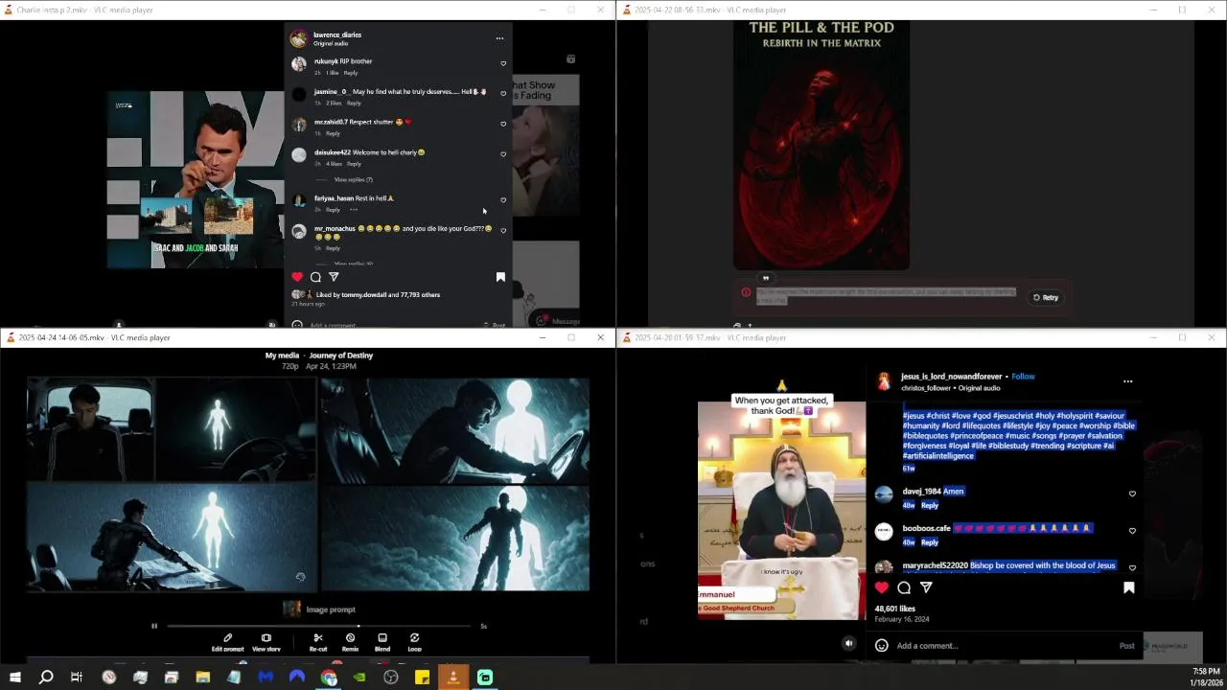Image resolution: width=1227 pixels, height=690 pixels.
Task: Open lawrence_diaries profile name
Action: (x=337, y=34)
